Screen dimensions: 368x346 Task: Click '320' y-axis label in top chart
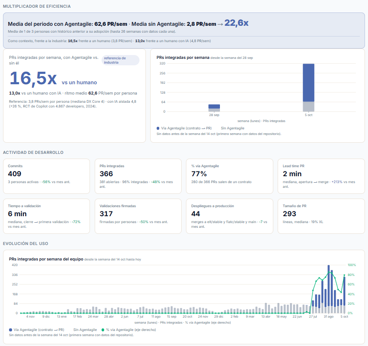pos(162,63)
